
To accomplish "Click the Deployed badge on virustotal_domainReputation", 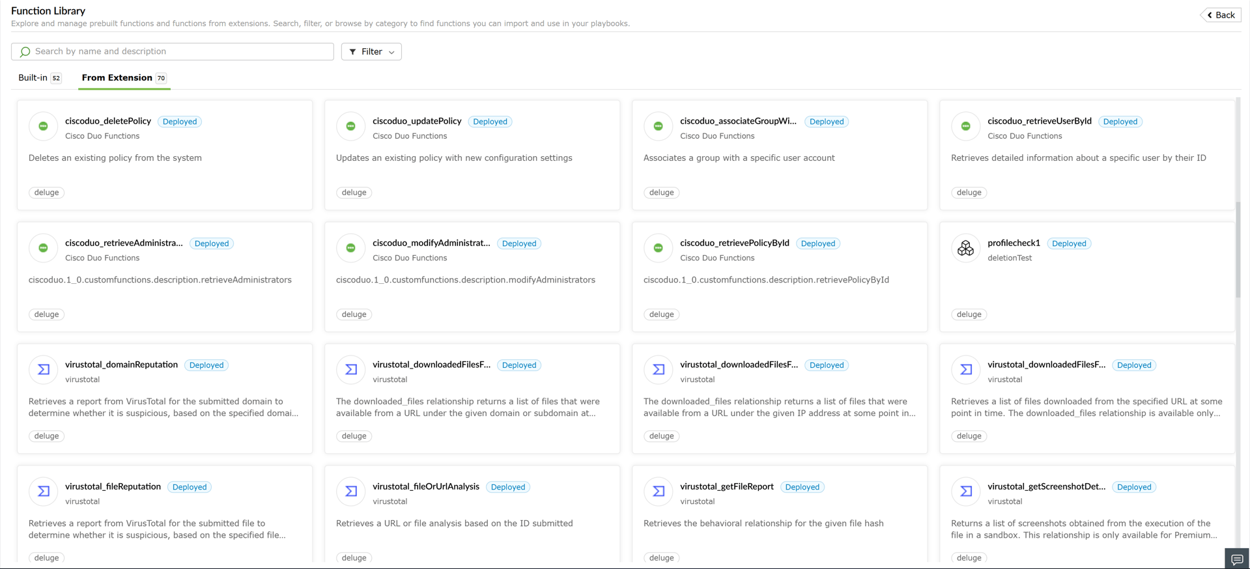I will (x=206, y=365).
